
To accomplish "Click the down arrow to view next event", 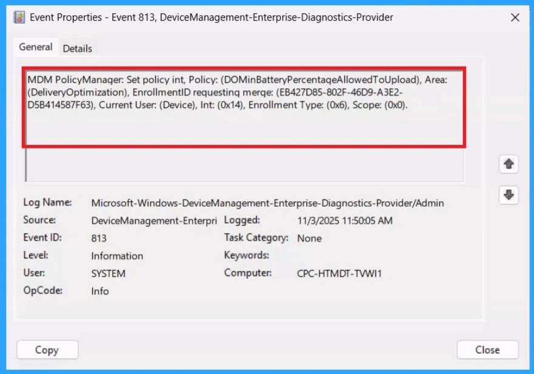I will (509, 195).
